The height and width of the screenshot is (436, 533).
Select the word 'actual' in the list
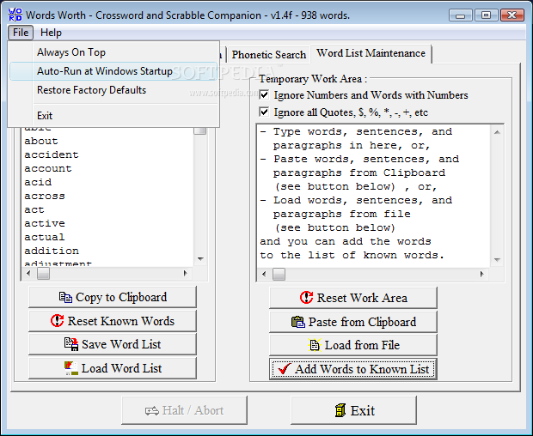tap(45, 237)
